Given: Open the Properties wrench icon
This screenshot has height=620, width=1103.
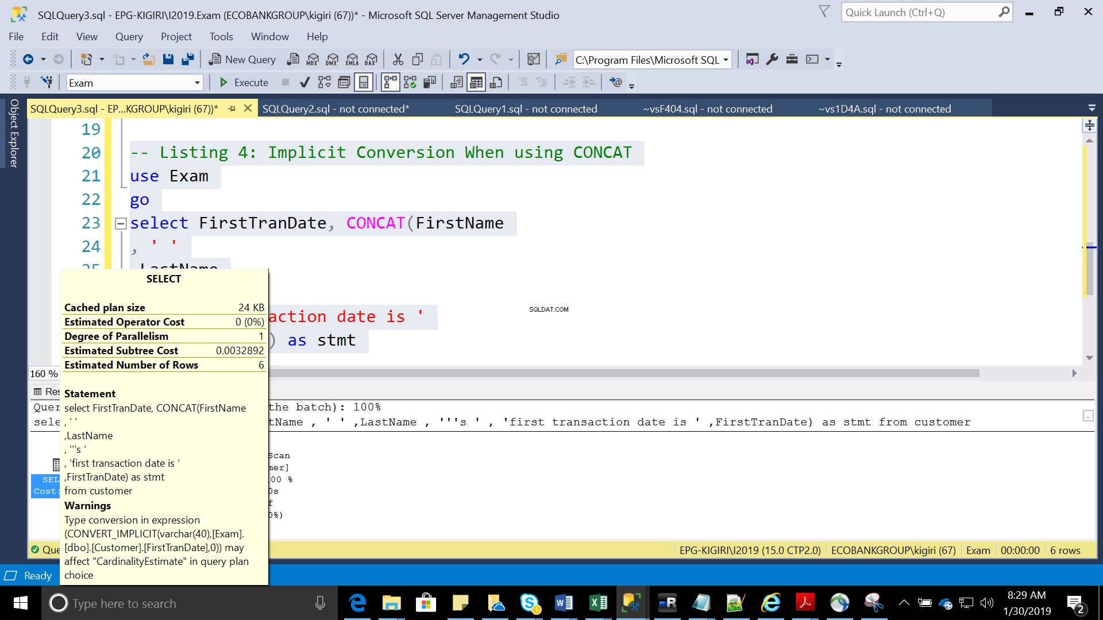Looking at the screenshot, I should click(772, 59).
